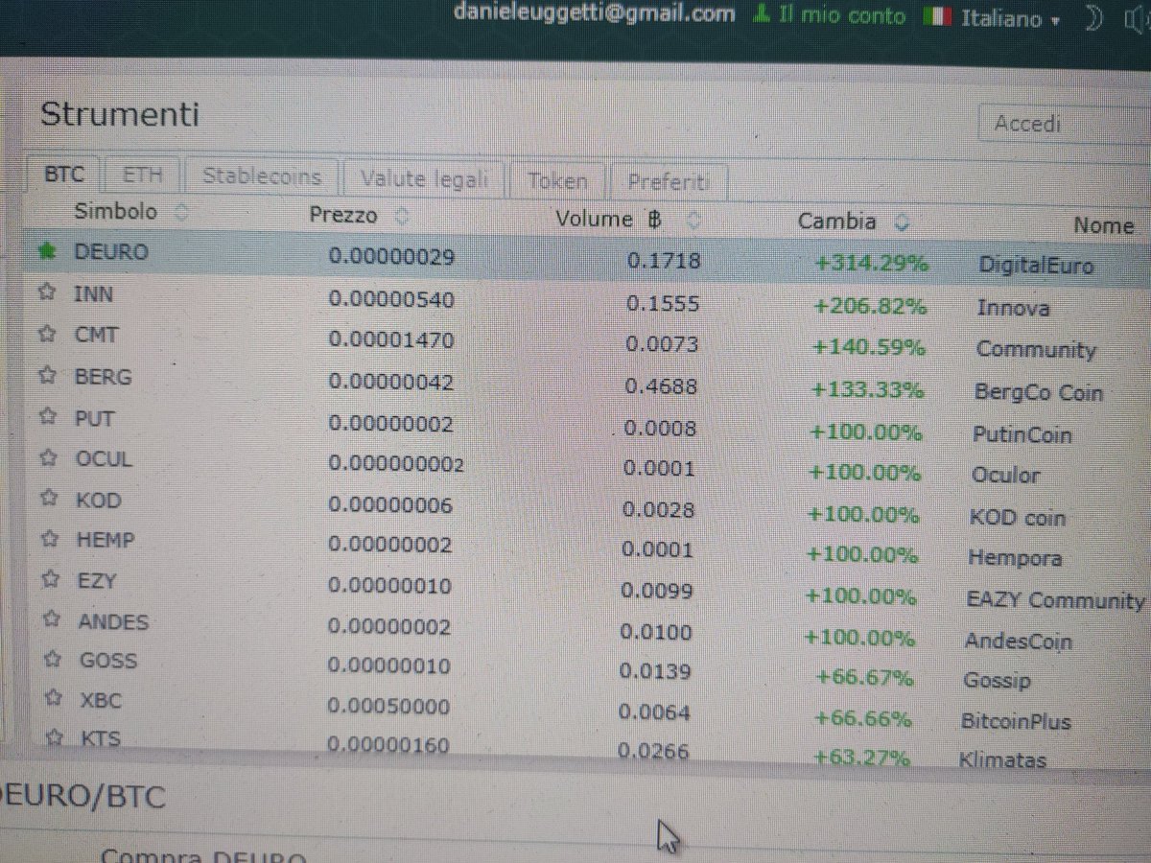Open the Token tab
The width and height of the screenshot is (1151, 863).
point(557,180)
